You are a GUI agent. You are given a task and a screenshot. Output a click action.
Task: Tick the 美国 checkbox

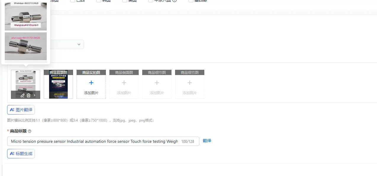pos(124,1)
